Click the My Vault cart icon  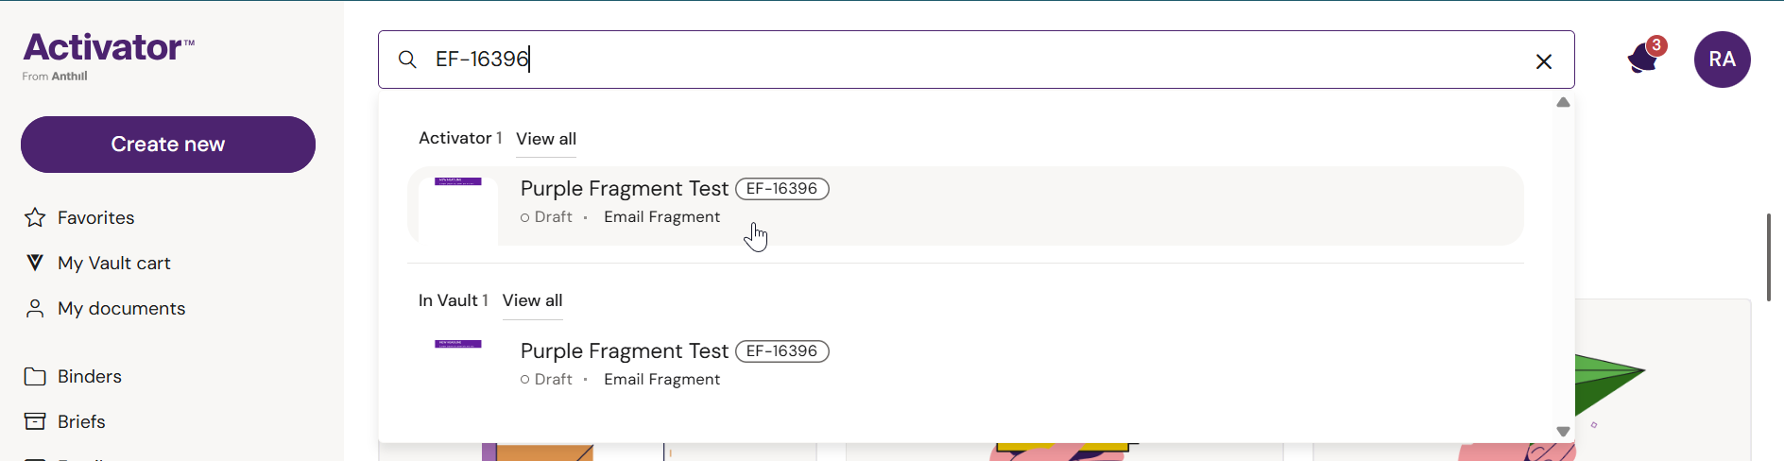[35, 263]
